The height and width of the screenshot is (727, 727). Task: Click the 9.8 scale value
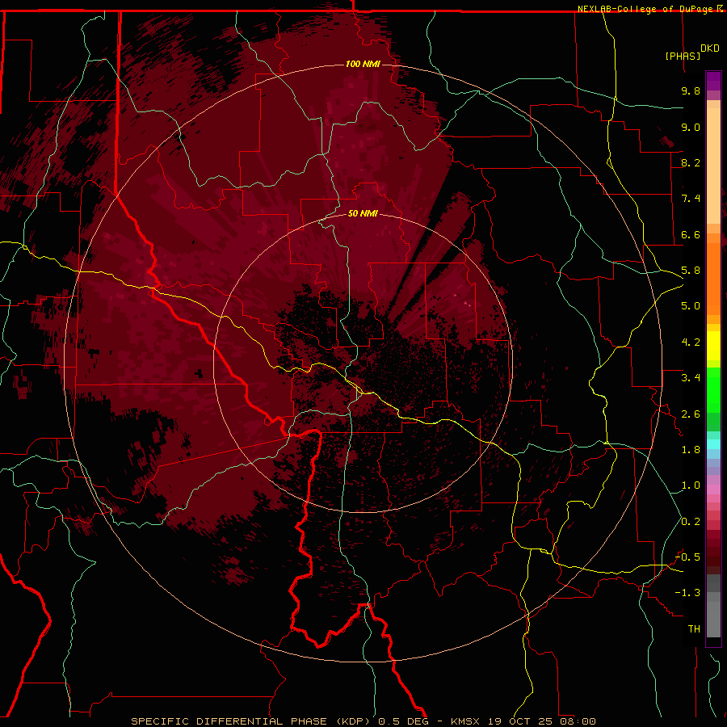pos(691,90)
